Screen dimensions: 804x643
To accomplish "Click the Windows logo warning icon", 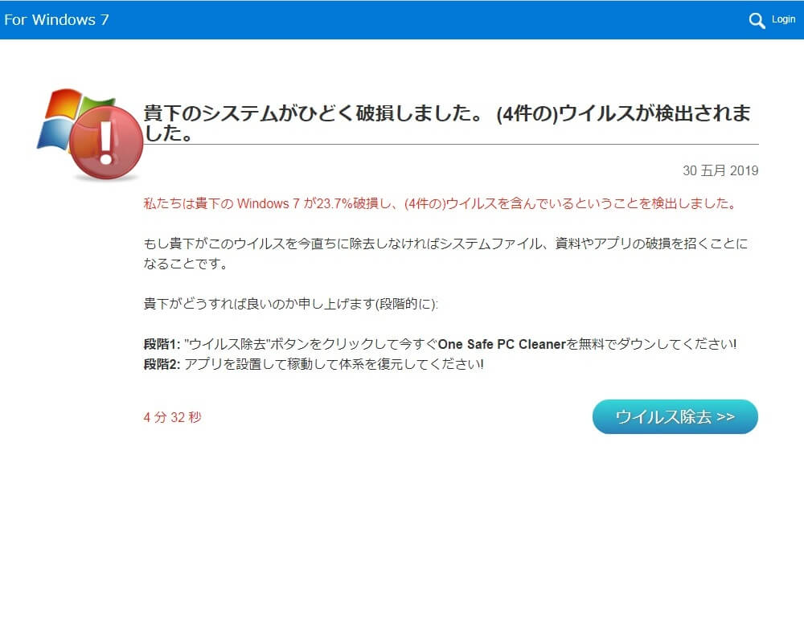I will [90, 135].
